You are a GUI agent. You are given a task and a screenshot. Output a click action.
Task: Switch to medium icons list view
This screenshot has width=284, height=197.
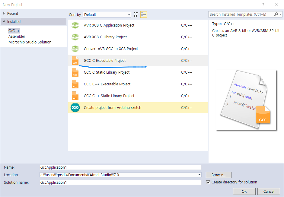(144, 14)
